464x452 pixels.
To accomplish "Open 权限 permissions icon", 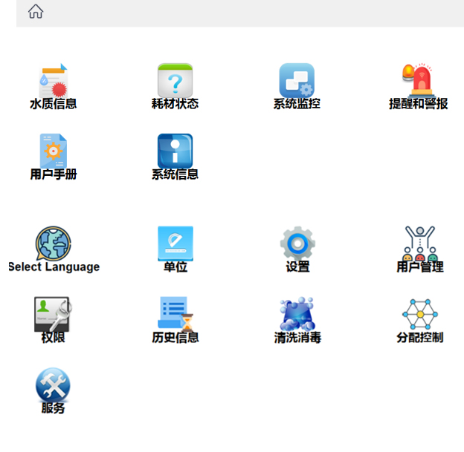I will click(53, 314).
